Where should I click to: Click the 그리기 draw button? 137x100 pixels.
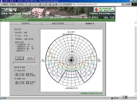pyautogui.click(x=19, y=58)
